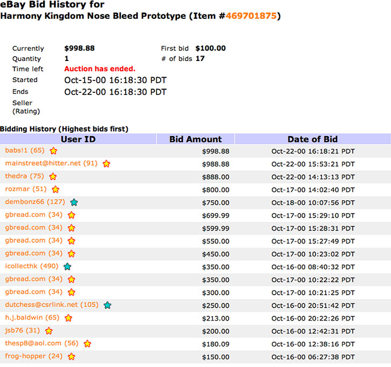Open frog-hopper (24) user link

33,356
